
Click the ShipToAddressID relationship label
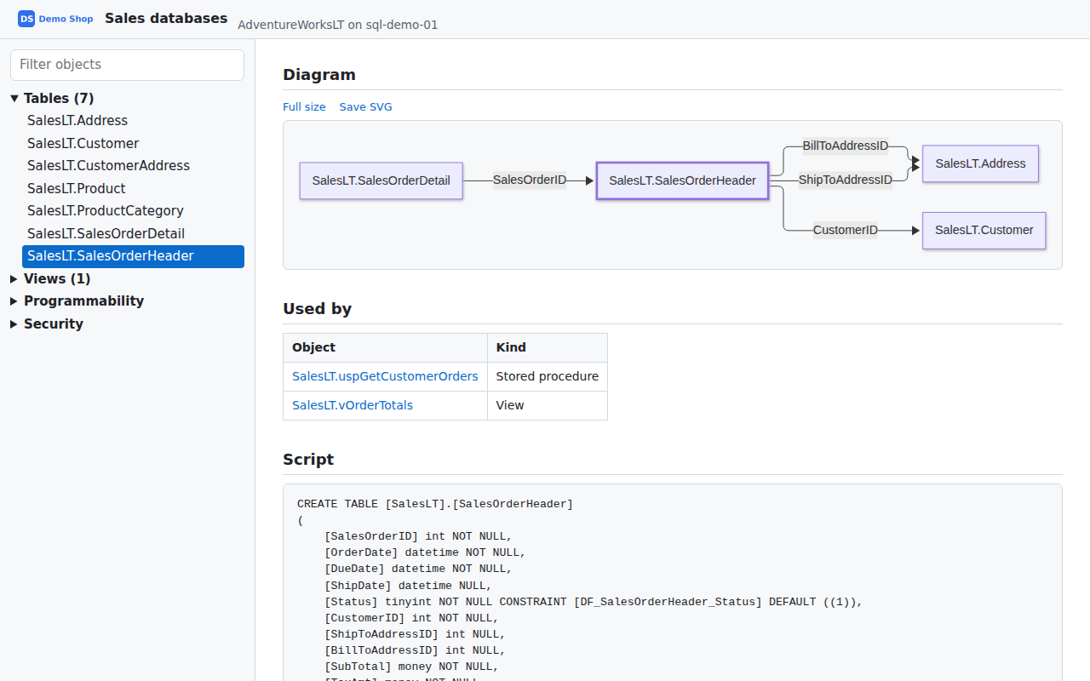pyautogui.click(x=846, y=180)
